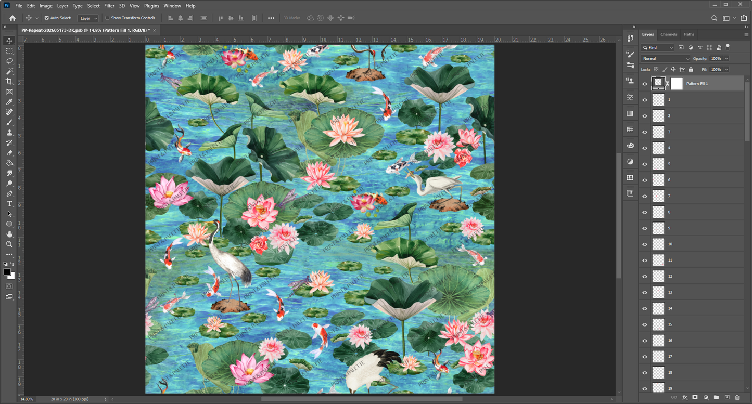Image resolution: width=752 pixels, height=404 pixels.
Task: Select the Move tool in the toolbox
Action: [x=9, y=41]
